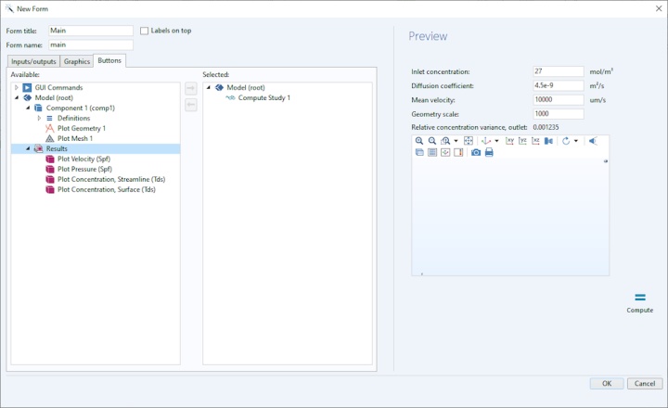Select the Buttons tab
668x408 pixels.
coord(109,61)
